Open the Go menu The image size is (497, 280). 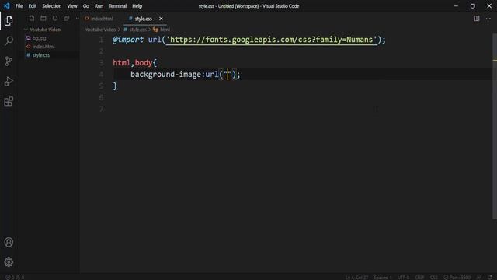(x=85, y=6)
